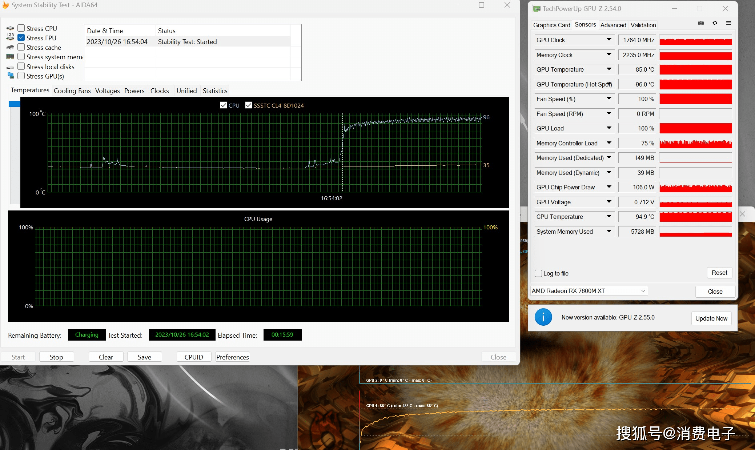Click the GPU-Z title bar app icon
Image resolution: width=755 pixels, height=450 pixels.
tap(537, 8)
